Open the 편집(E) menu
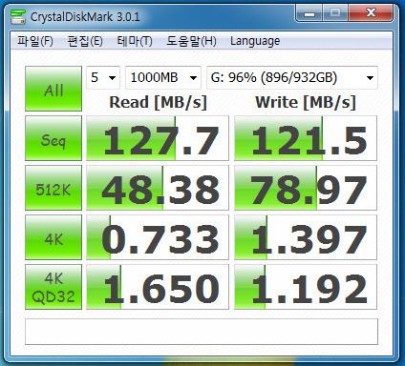Image resolution: width=405 pixels, height=366 pixels. (85, 41)
